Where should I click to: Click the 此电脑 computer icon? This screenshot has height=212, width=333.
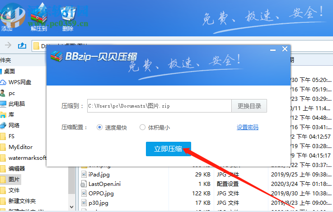pyautogui.click(x=3, y=104)
